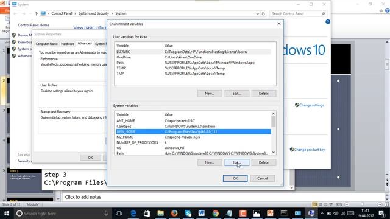The image size is (390, 219).
Task: Select the JAVA_HOME system variable row
Action: (x=194, y=131)
